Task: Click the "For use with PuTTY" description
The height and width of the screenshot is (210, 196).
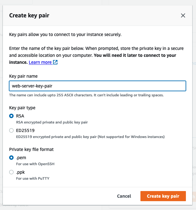Action: point(33,178)
